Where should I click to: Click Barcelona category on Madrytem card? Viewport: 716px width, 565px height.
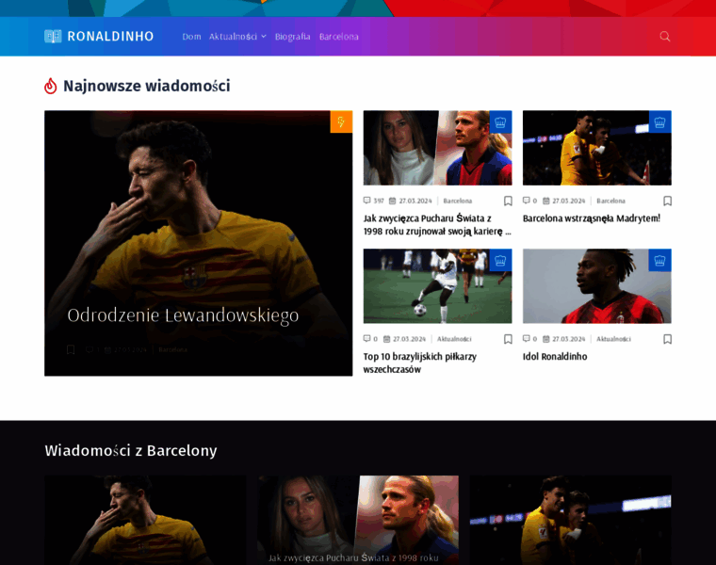coord(611,201)
